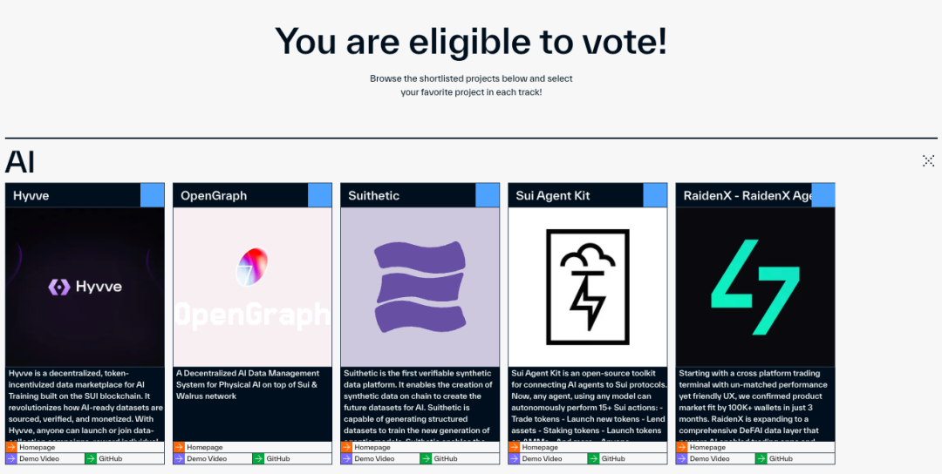Click the orange arrow icon beside RaidenX Homepage

point(681,447)
